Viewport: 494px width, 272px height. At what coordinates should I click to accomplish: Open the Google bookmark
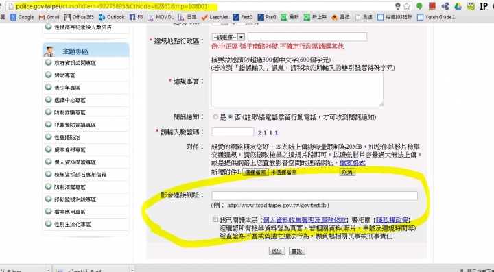(22, 17)
